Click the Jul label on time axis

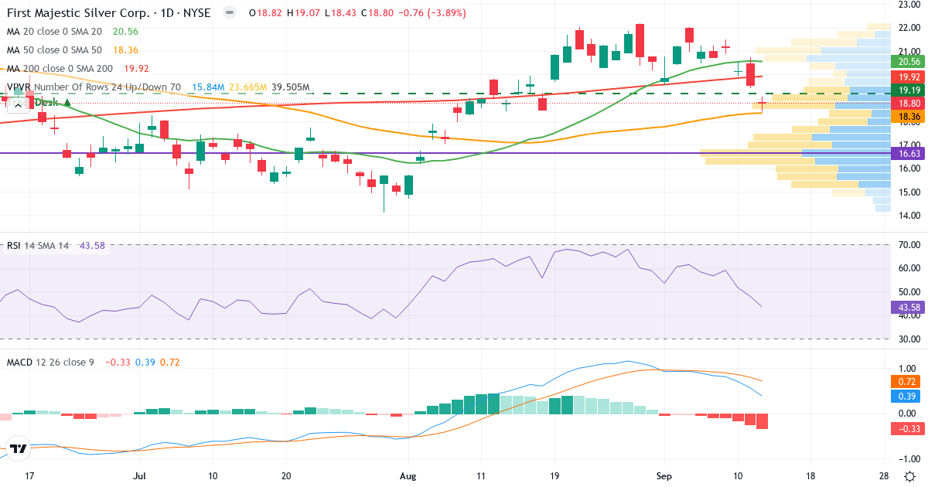click(140, 475)
